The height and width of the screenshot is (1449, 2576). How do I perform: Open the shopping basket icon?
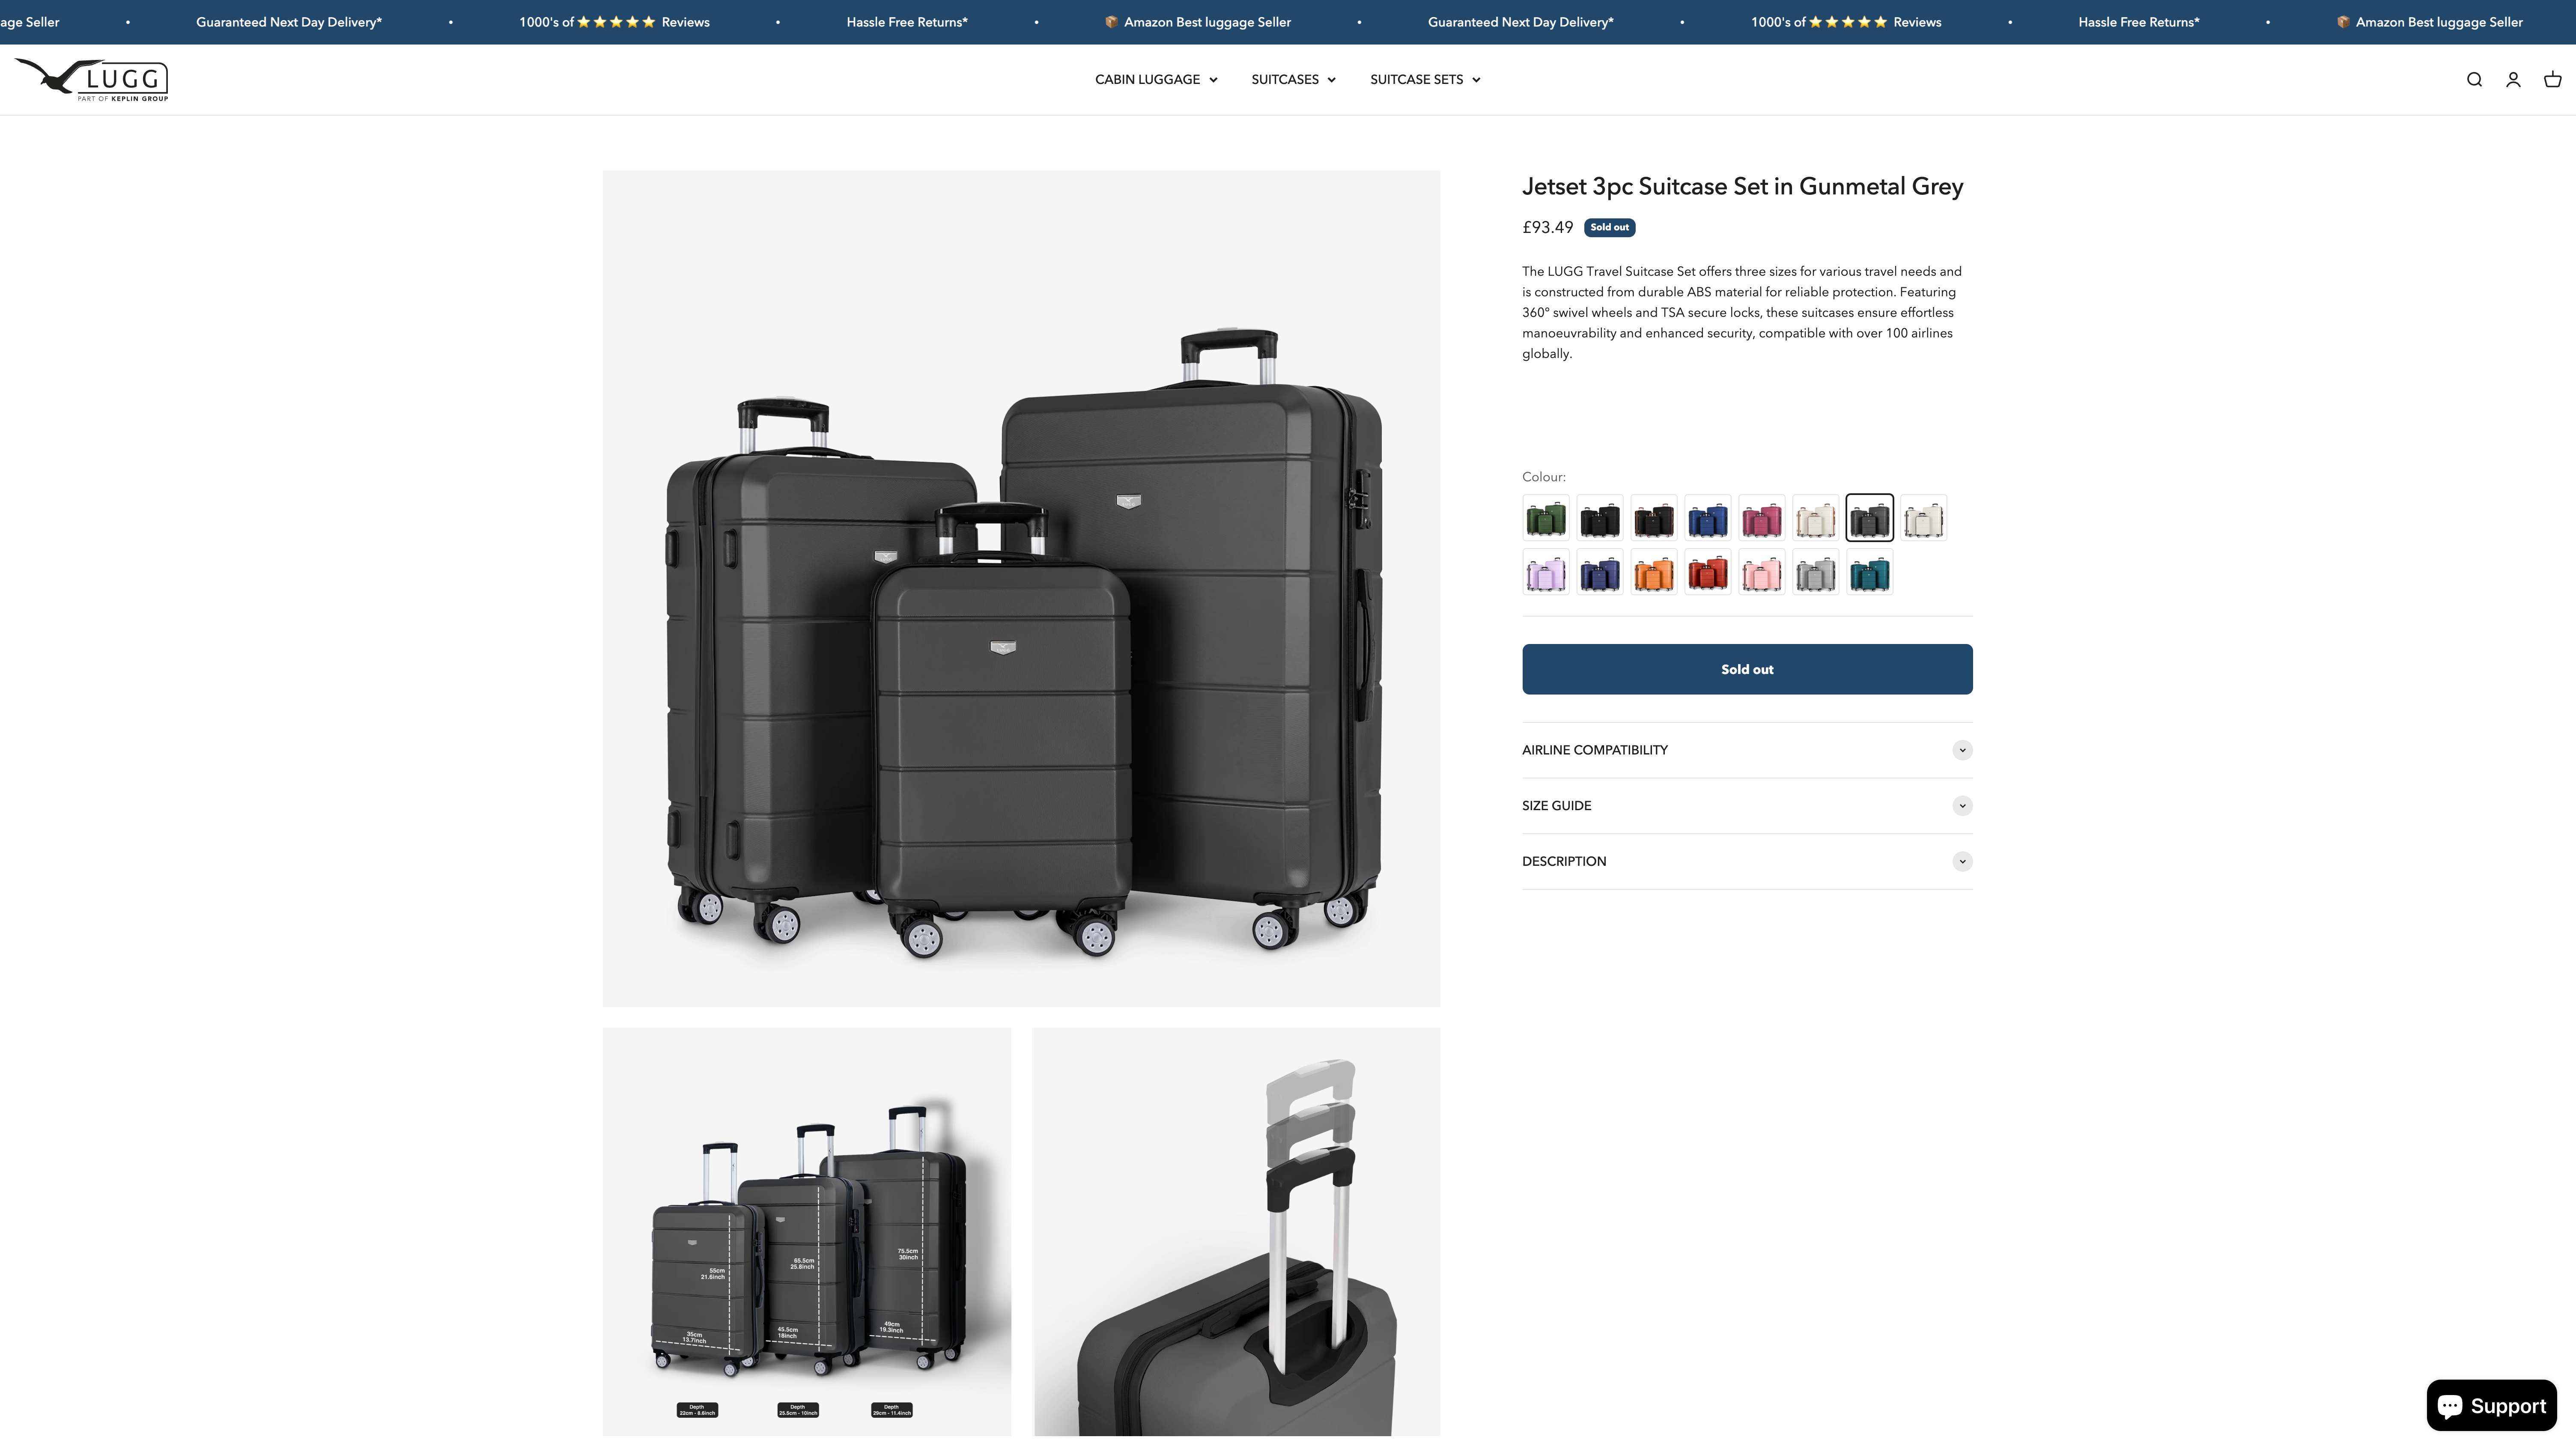2552,80
